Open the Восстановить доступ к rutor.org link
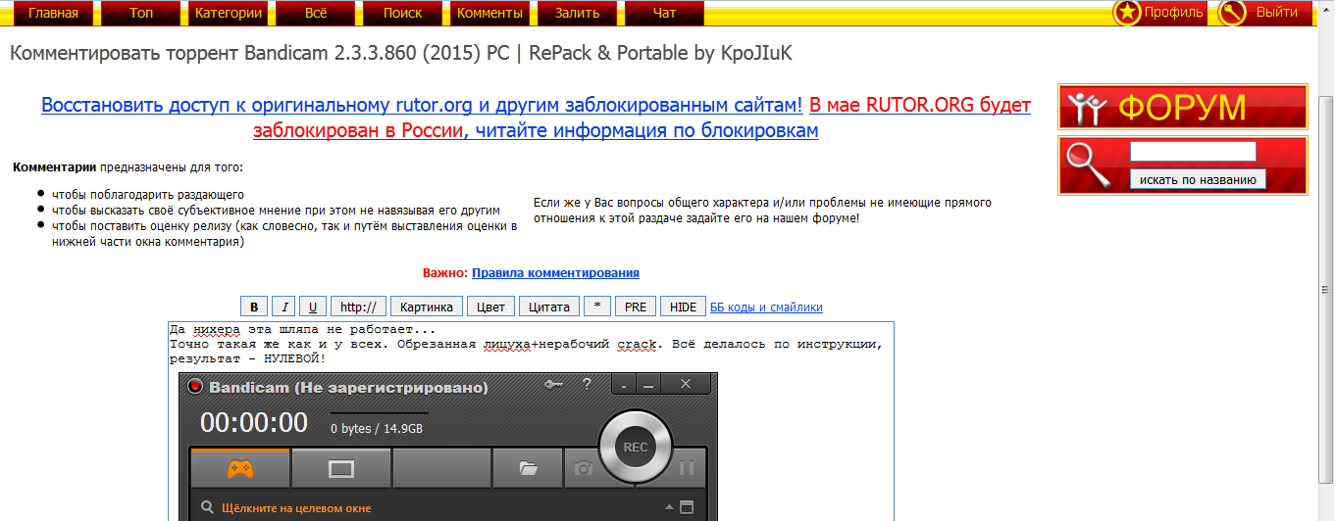The image size is (1336, 521). (x=422, y=105)
